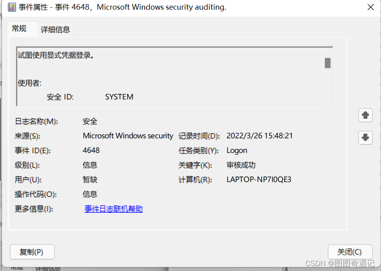Screen dimensions: 381x271
Task: Select the event ID value 4648
Action: (x=91, y=150)
